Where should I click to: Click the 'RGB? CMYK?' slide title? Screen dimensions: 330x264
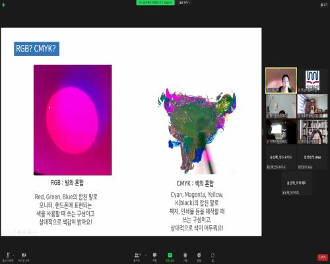click(x=36, y=49)
